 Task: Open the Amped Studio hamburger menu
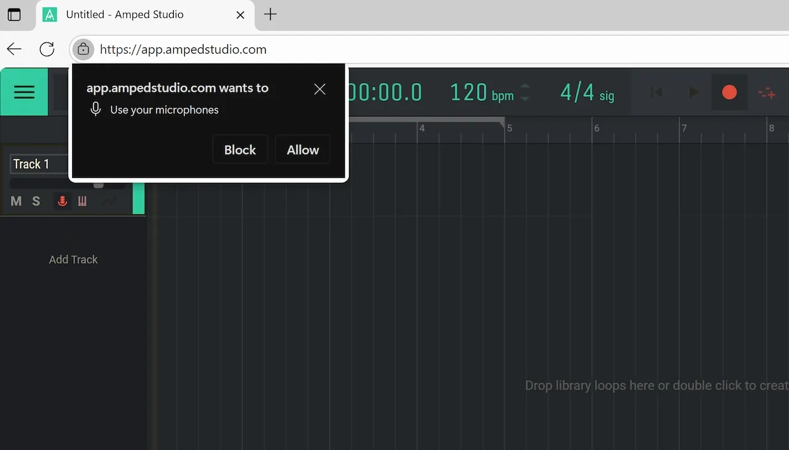point(24,92)
